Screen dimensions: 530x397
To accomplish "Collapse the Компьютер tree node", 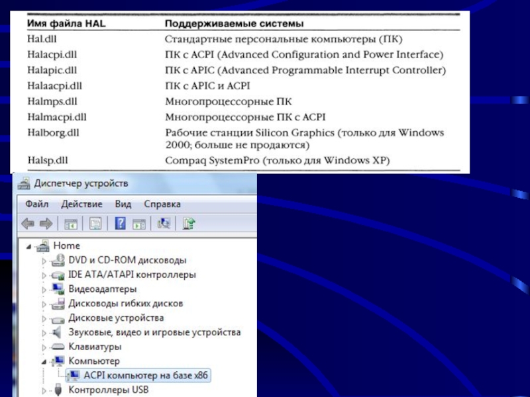I will pyautogui.click(x=45, y=361).
